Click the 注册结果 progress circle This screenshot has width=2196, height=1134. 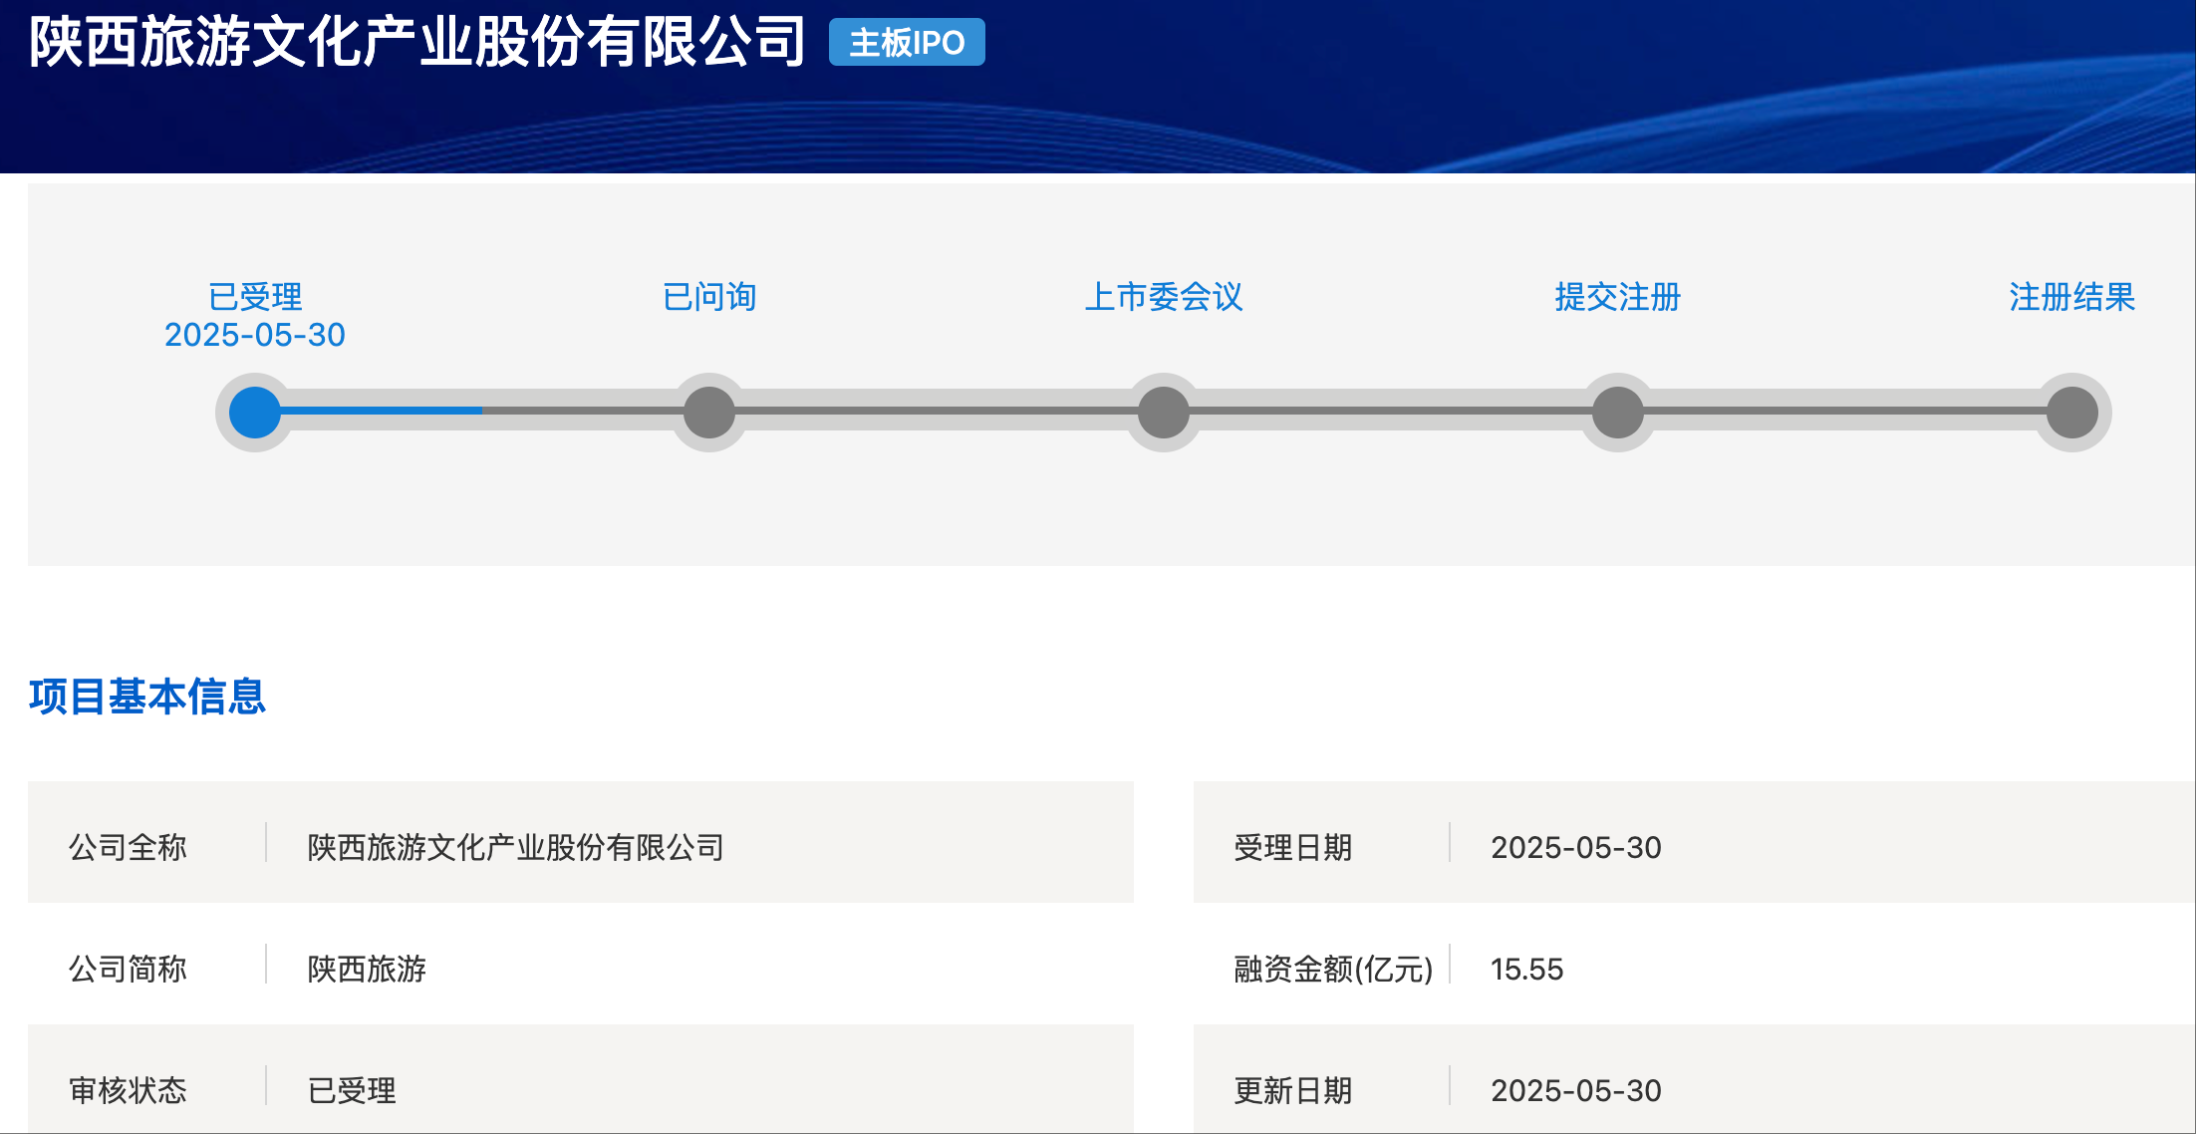[2072, 413]
